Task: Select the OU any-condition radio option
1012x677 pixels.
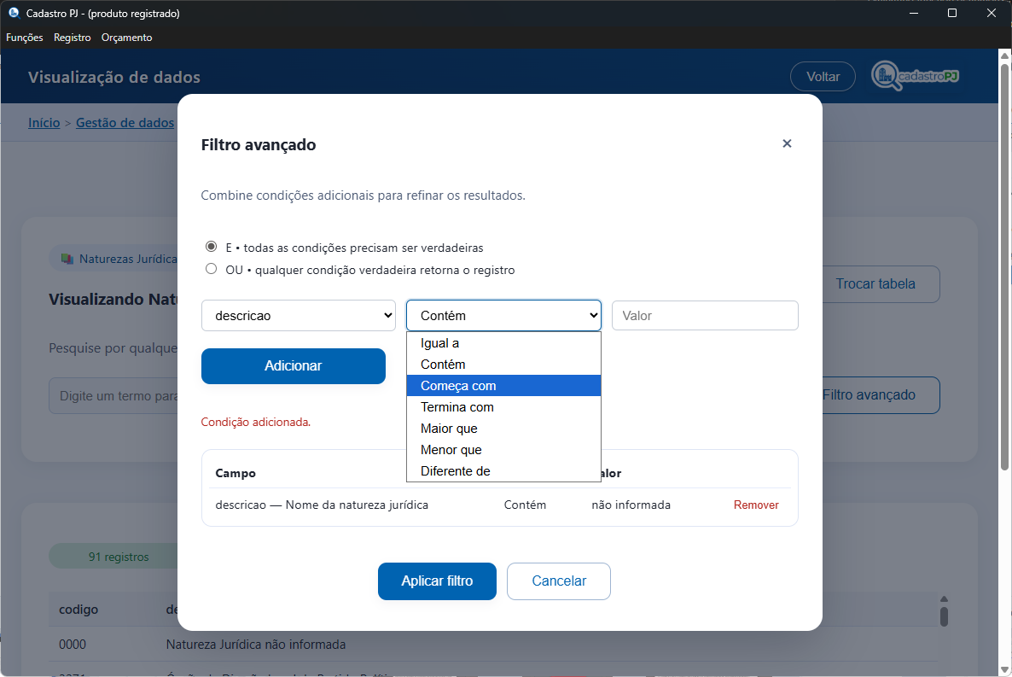Action: 212,269
